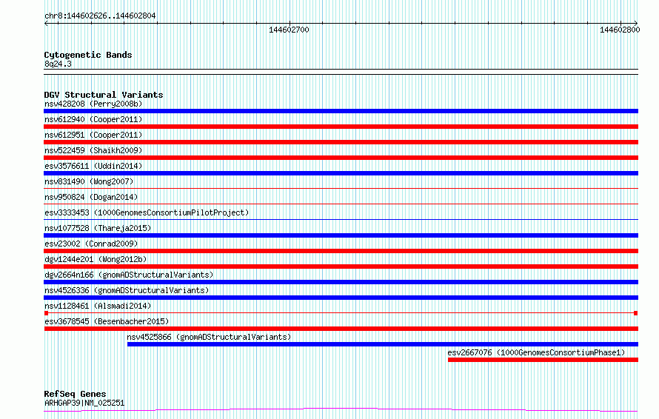Select nsv1077528 (Thareja2015) label
This screenshot has width=659, height=419.
98,228
